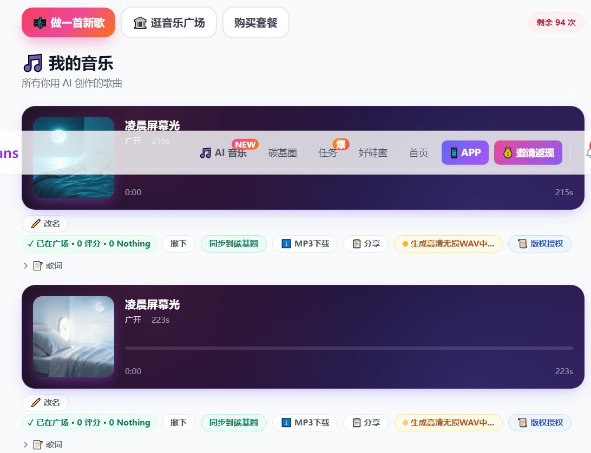
Task: Go to the 碳基圈 nav item
Action: coord(283,153)
